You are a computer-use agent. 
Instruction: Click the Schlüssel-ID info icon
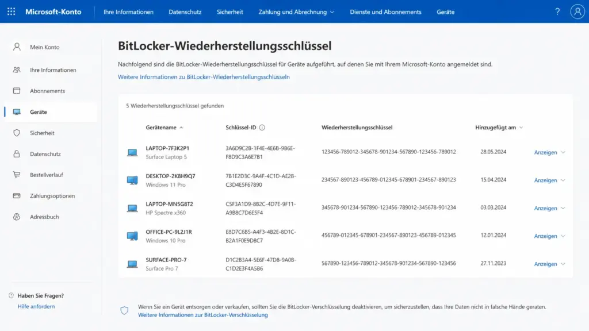coord(262,128)
